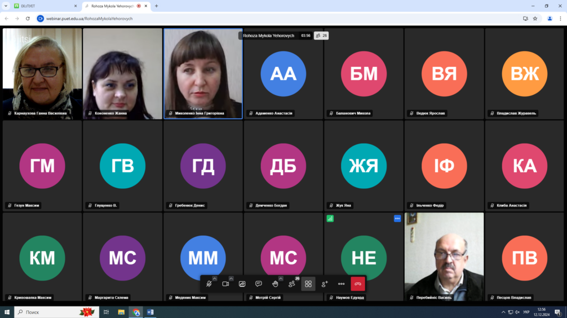Open the participants list

292,284
